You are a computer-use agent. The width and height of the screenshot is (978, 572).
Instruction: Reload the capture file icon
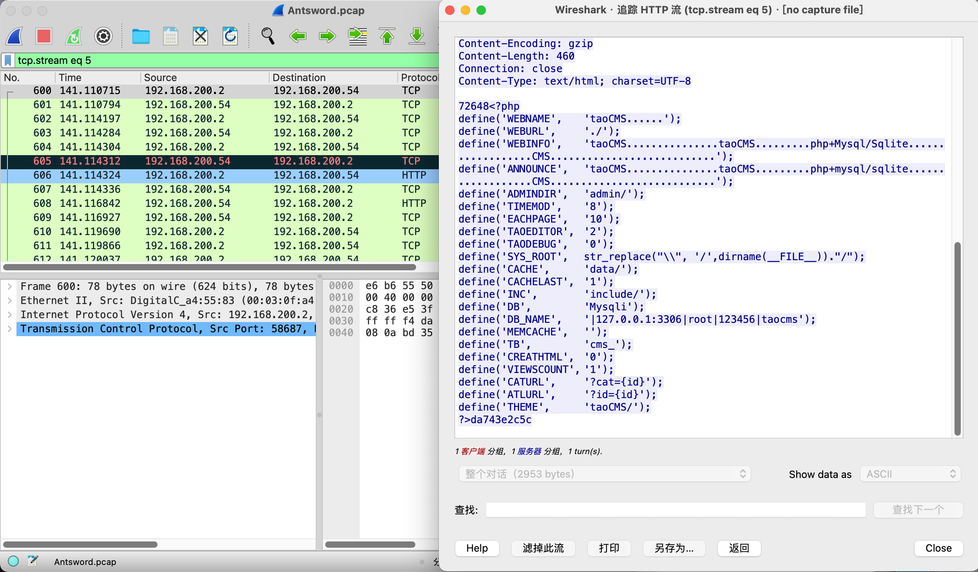230,36
